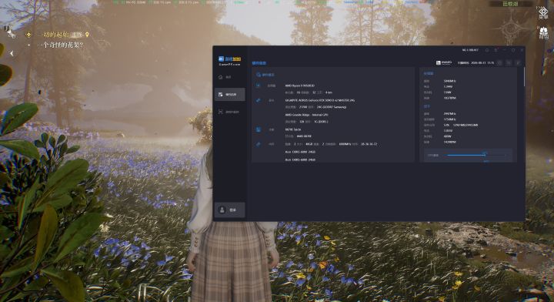Select the highlighted hardware info sidebar item
The image size is (554, 302).
229,95
